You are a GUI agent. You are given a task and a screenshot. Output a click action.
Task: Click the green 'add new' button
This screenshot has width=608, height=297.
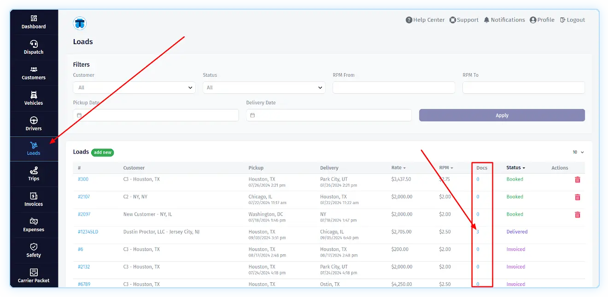click(102, 152)
